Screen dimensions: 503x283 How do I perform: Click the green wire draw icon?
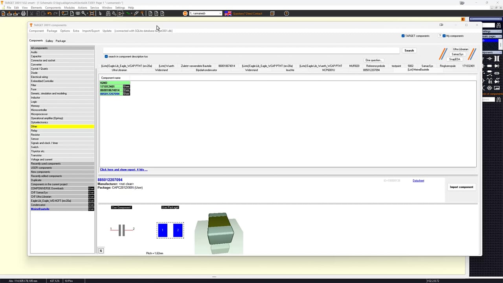click(128, 13)
